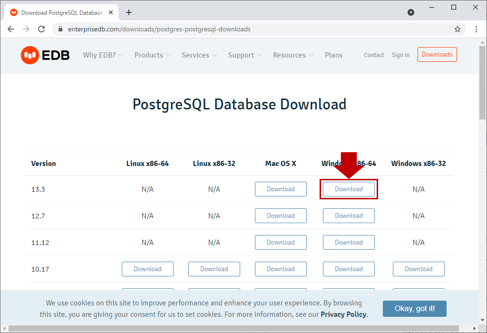Download version 13.3 for Windows x86-64

(x=349, y=189)
